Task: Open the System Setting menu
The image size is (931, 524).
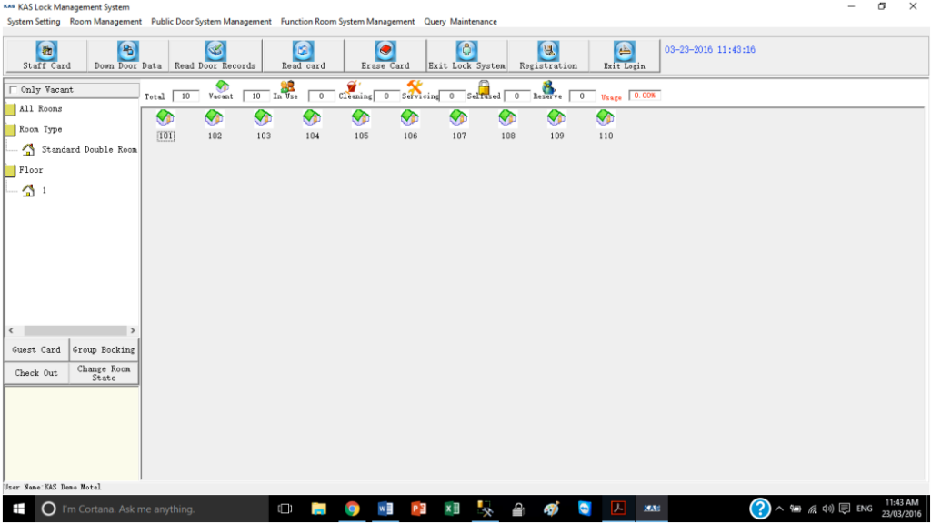Action: [34, 22]
